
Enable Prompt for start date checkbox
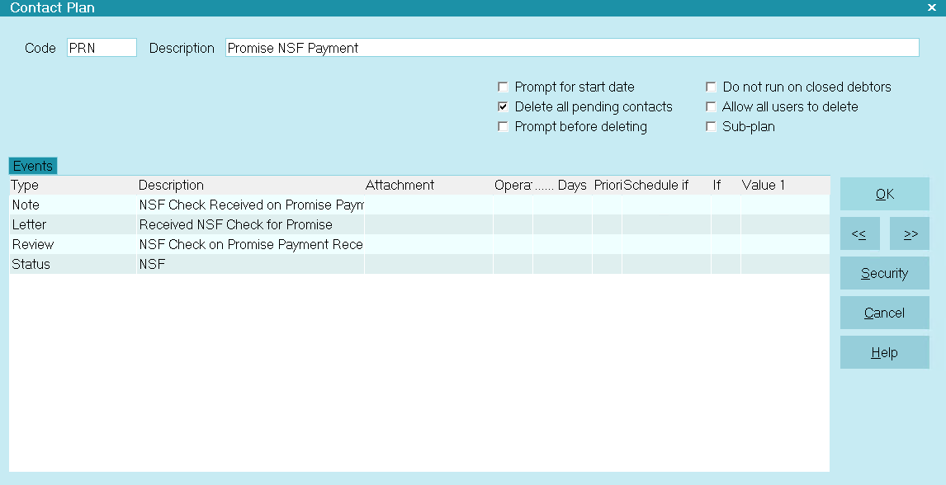[x=503, y=87]
